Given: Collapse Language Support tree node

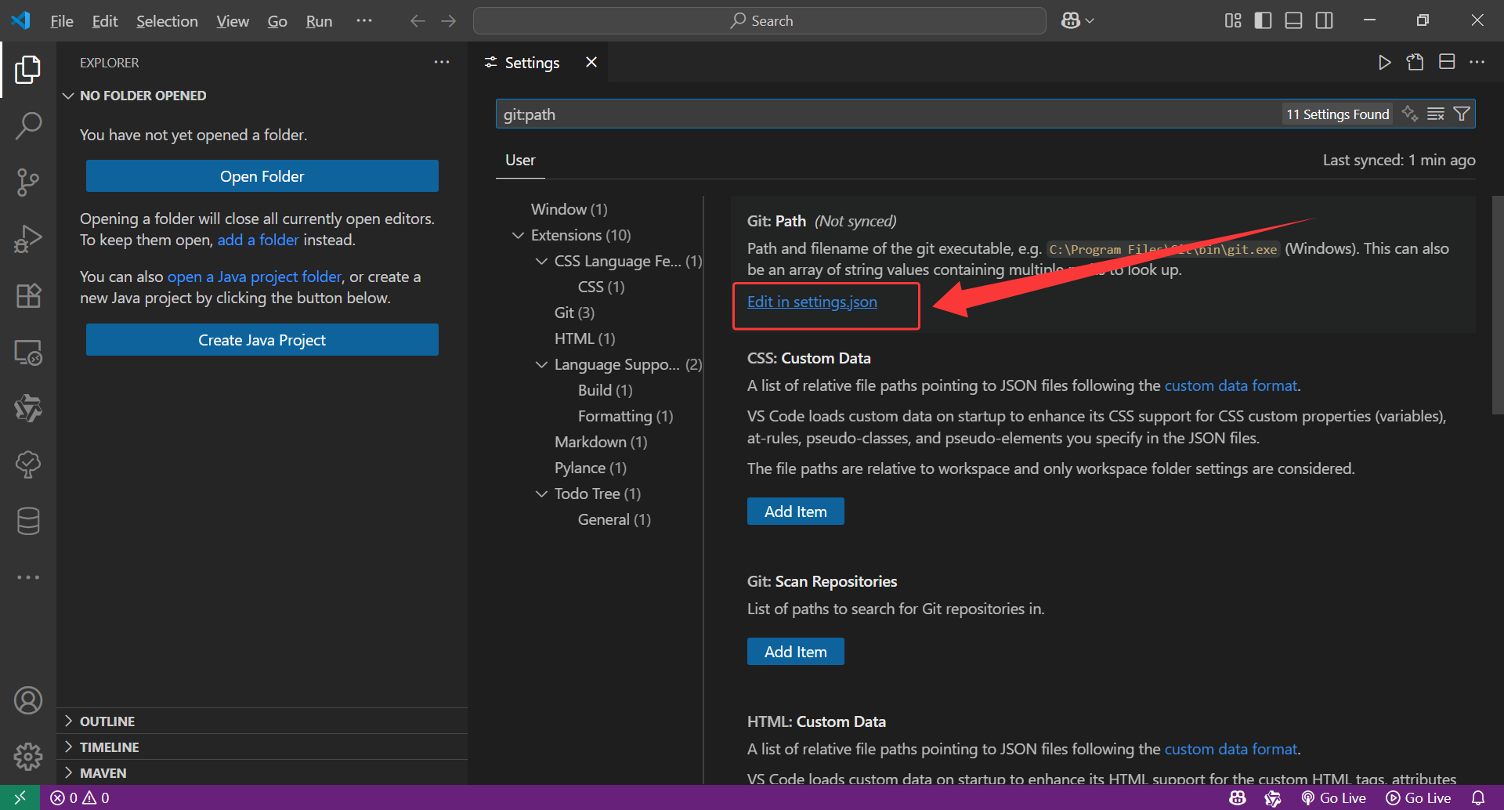Looking at the screenshot, I should point(541,364).
